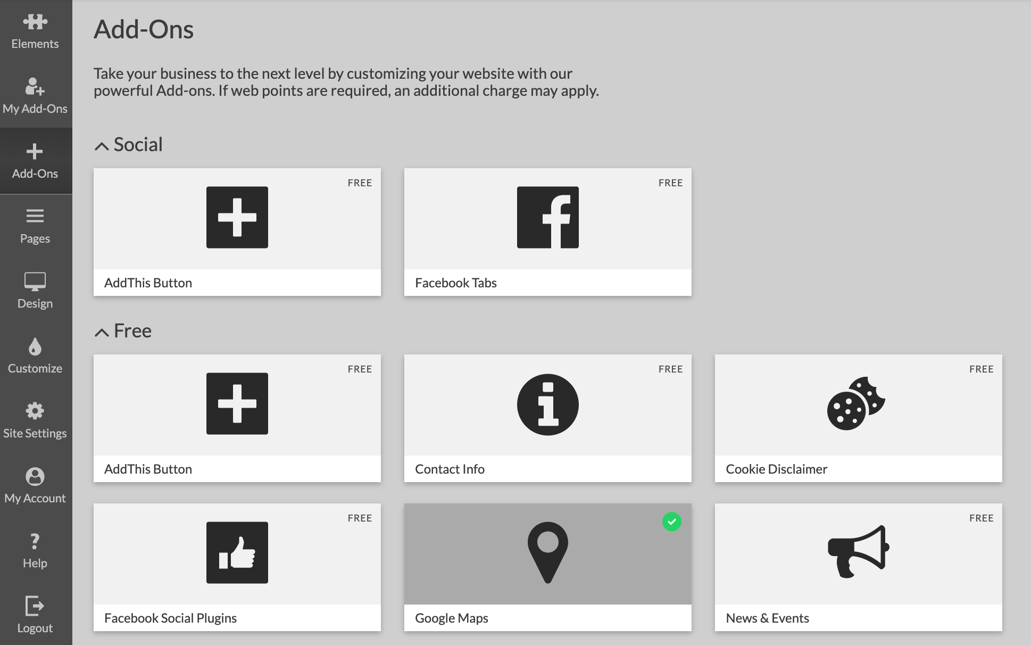Image resolution: width=1031 pixels, height=645 pixels.
Task: Toggle the green checkmark on Google Maps
Action: pyautogui.click(x=671, y=522)
